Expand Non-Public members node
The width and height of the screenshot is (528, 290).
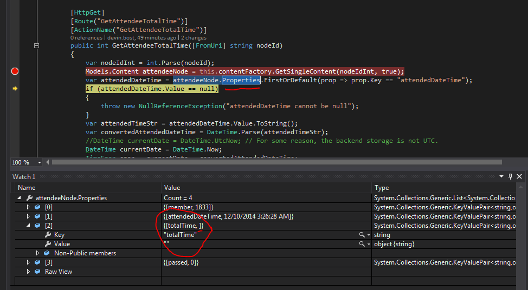tap(37, 253)
